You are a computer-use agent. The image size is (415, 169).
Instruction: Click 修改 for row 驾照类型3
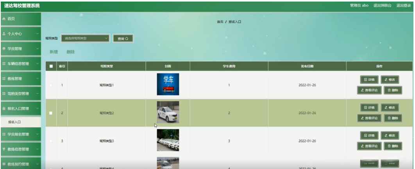point(390,136)
